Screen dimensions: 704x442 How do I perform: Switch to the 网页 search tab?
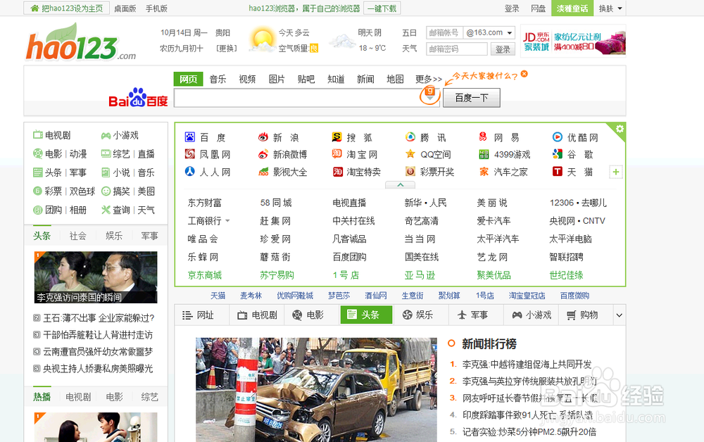(x=188, y=80)
